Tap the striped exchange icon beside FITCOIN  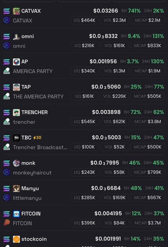point(7,223)
